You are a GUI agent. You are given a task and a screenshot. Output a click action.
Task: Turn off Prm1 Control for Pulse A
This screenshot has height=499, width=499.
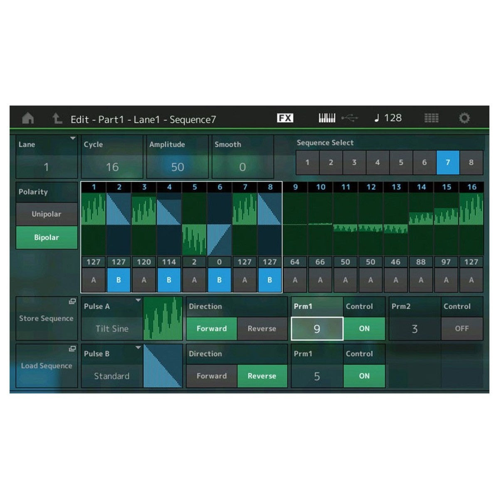(364, 328)
